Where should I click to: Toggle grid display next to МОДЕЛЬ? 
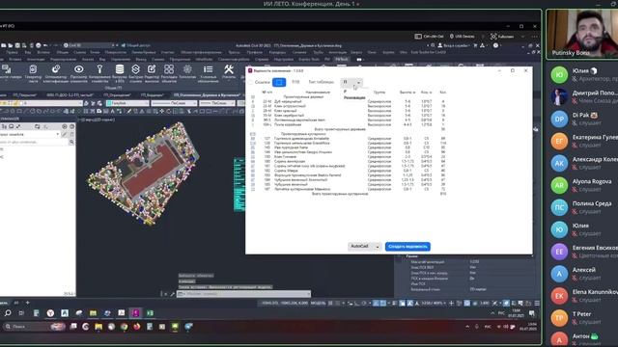(x=330, y=303)
